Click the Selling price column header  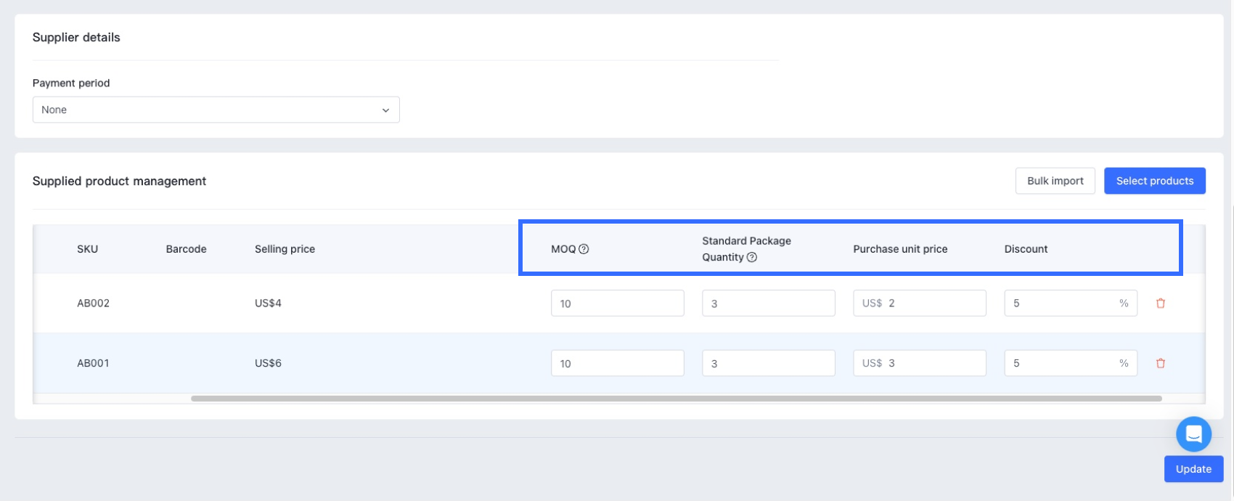[x=285, y=249]
